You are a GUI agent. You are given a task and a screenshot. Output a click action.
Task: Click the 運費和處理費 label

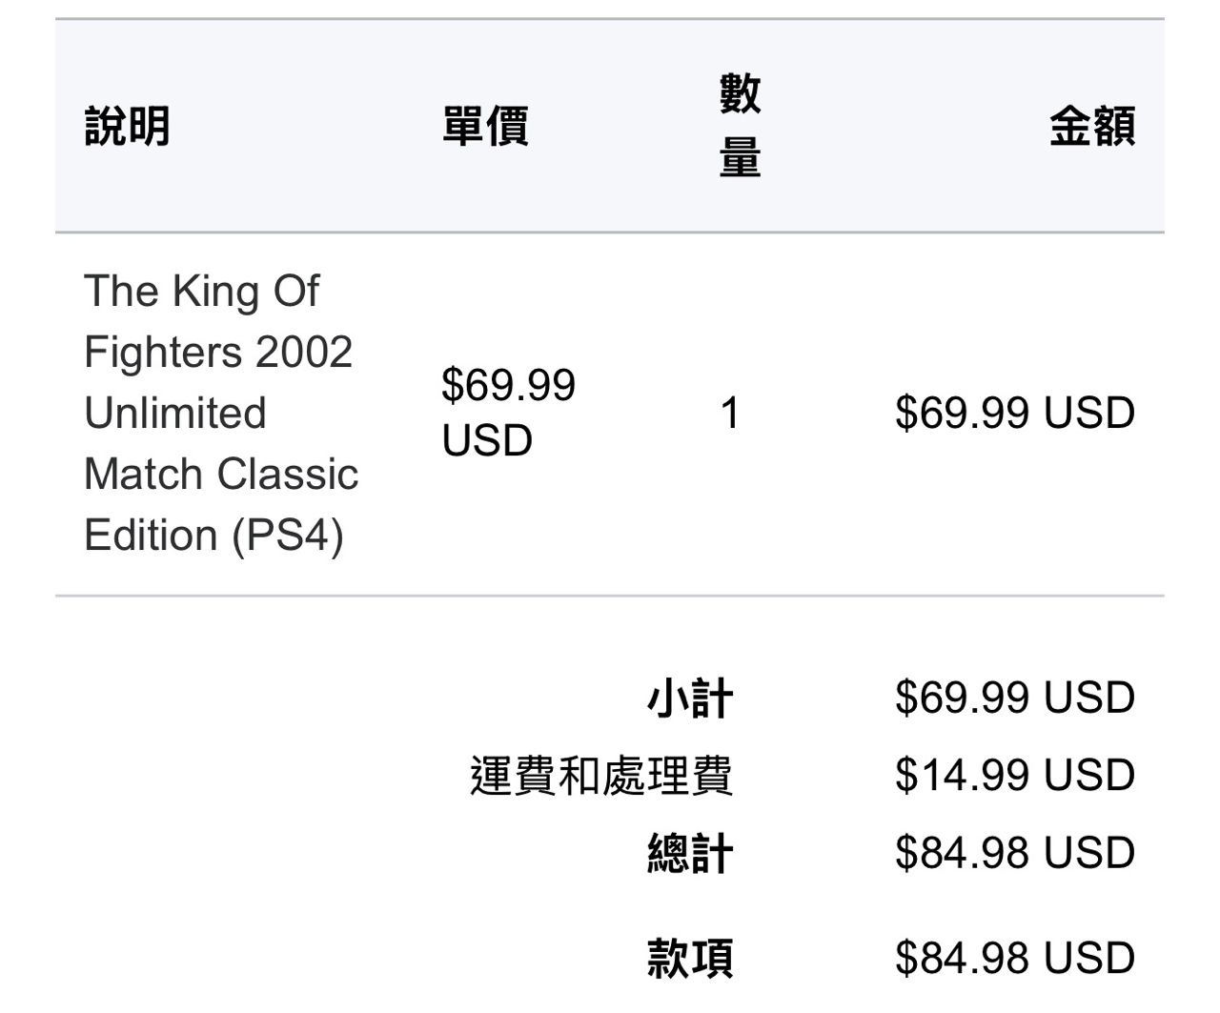pos(601,775)
